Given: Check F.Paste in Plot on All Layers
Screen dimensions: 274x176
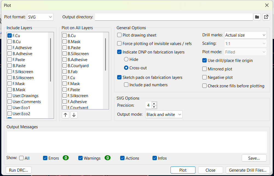Looking at the screenshot, I should click(x=65, y=90).
